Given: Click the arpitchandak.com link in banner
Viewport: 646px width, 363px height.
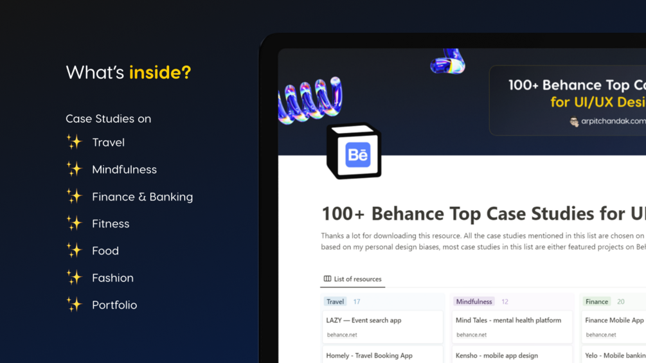Looking at the screenshot, I should [613, 121].
